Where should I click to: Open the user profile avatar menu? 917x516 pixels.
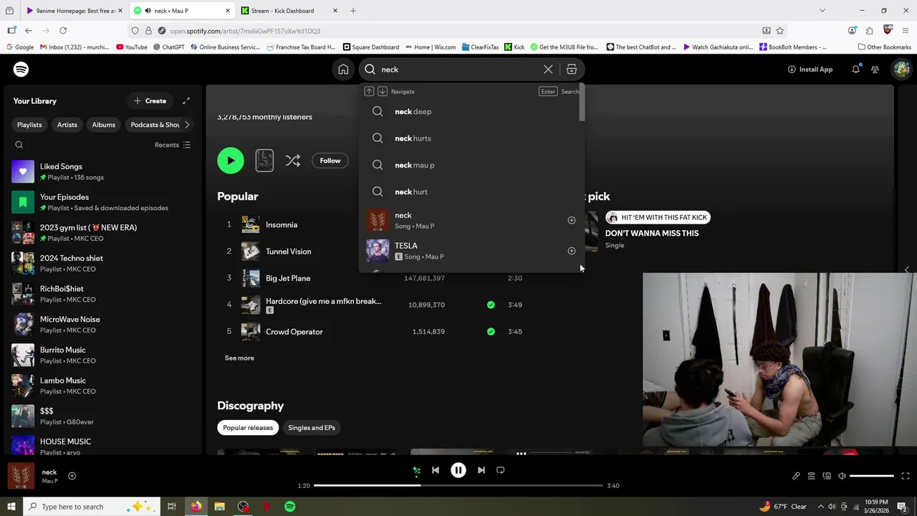[901, 70]
